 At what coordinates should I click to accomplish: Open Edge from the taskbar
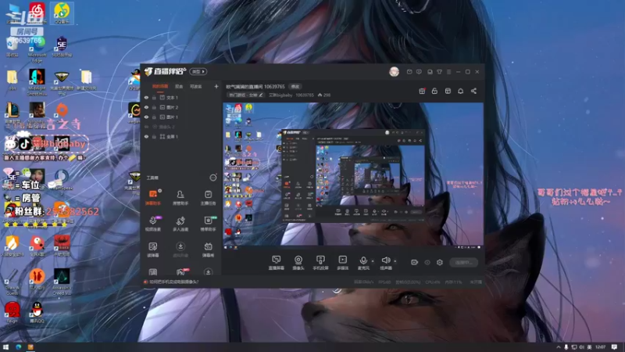point(18,347)
